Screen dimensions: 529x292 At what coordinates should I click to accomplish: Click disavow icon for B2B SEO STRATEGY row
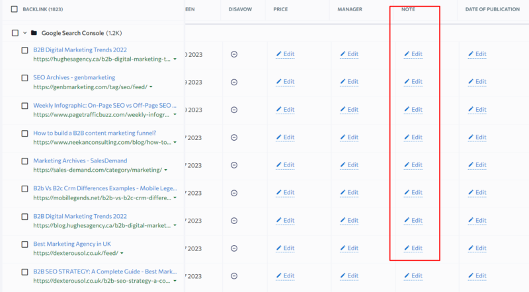(234, 276)
